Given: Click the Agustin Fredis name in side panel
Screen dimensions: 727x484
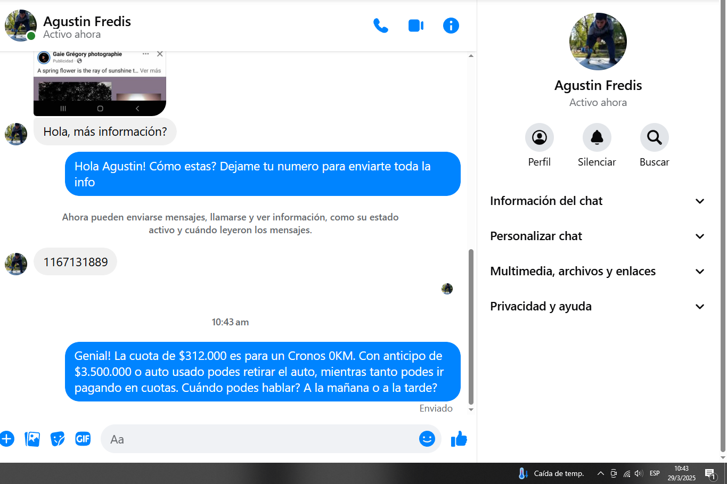Looking at the screenshot, I should pos(598,85).
